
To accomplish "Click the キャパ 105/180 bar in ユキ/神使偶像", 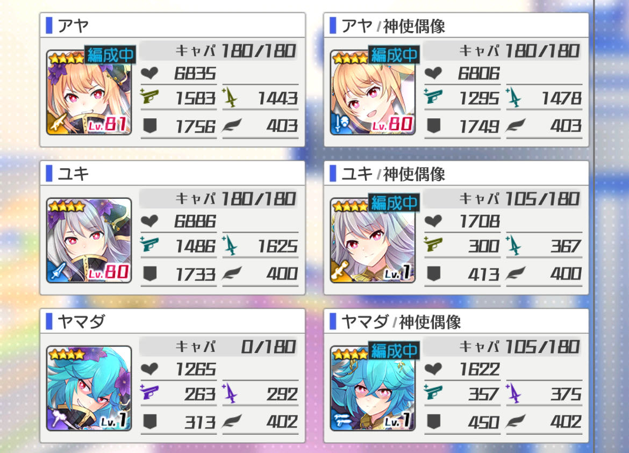I will pos(503,199).
